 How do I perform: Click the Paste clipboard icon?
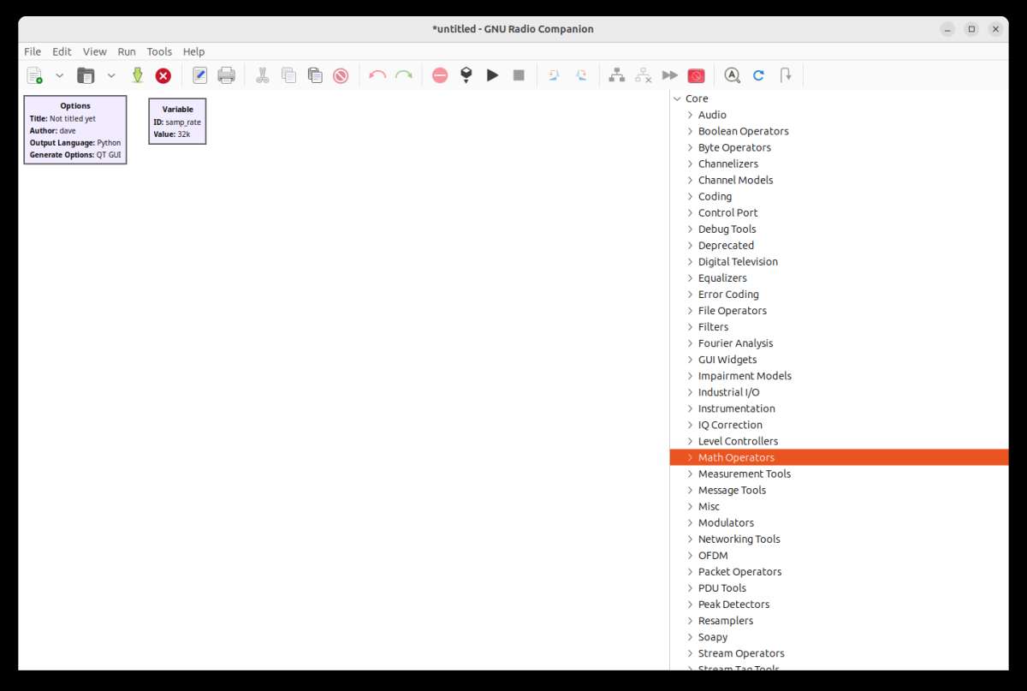(315, 75)
